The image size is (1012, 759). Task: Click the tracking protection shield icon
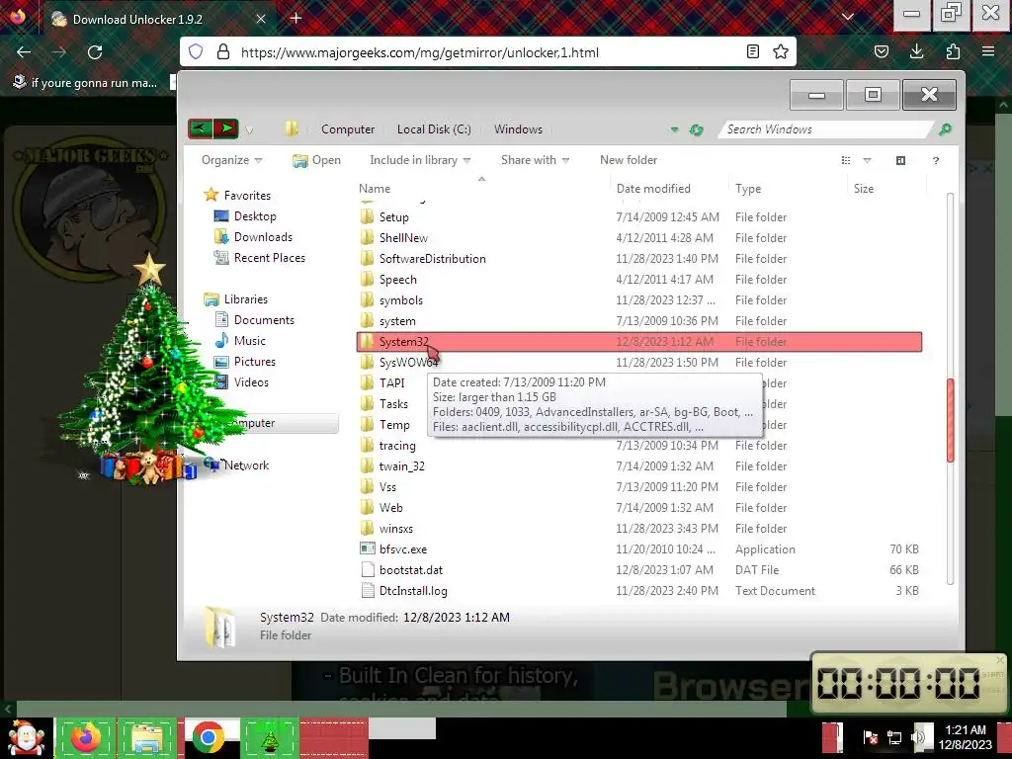pyautogui.click(x=196, y=51)
